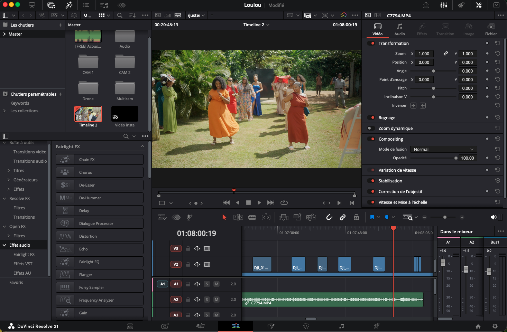Disable the Transformation section toggle
507x332 pixels.
pos(371,43)
